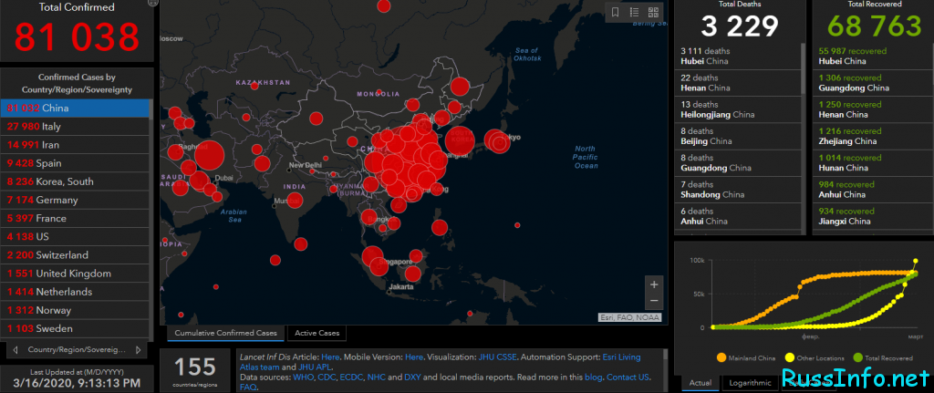This screenshot has width=934, height=393.
Task: Open the ECDC data source link
Action: (x=350, y=377)
